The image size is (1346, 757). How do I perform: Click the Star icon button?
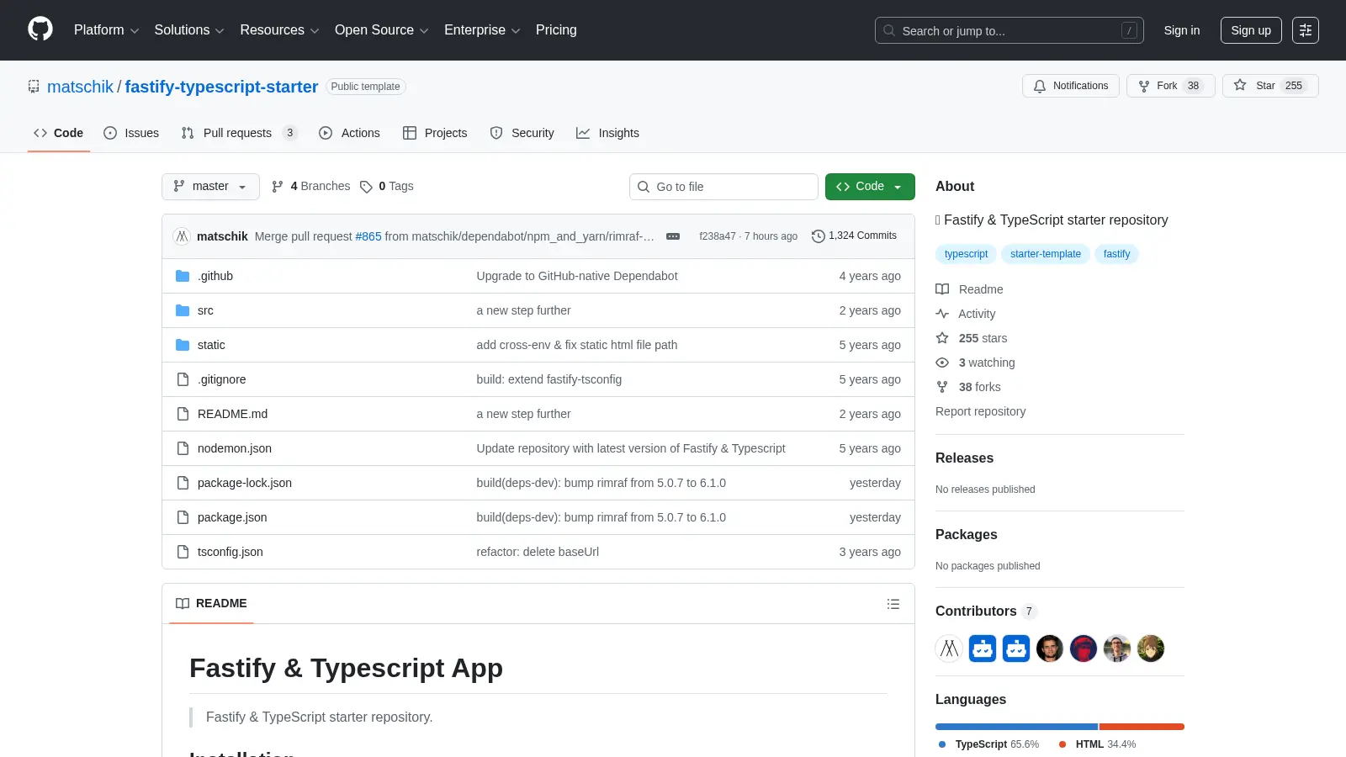click(x=1270, y=86)
